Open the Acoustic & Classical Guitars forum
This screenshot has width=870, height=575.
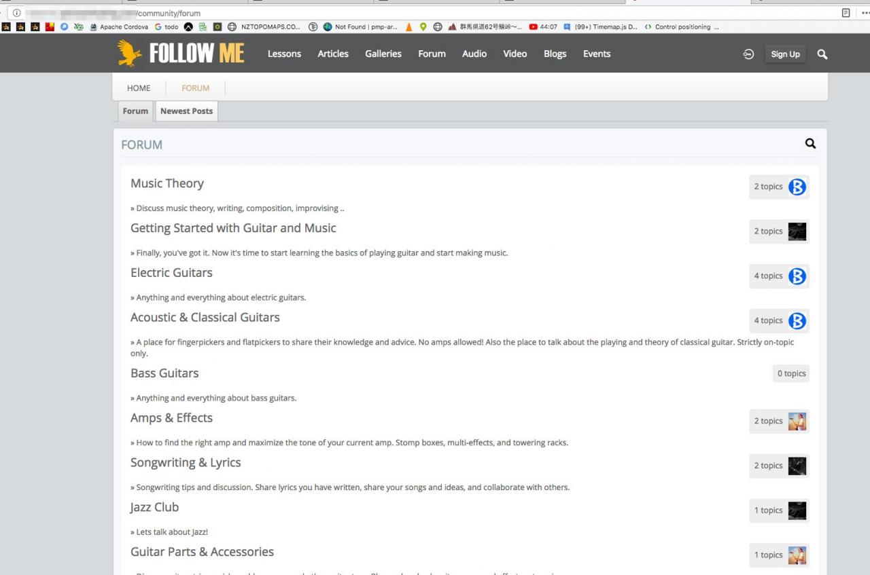[x=205, y=318]
